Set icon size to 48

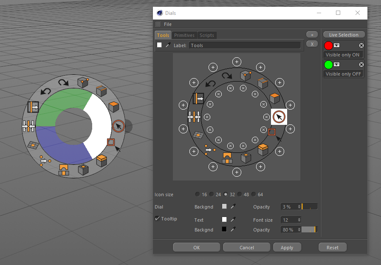[x=240, y=195]
